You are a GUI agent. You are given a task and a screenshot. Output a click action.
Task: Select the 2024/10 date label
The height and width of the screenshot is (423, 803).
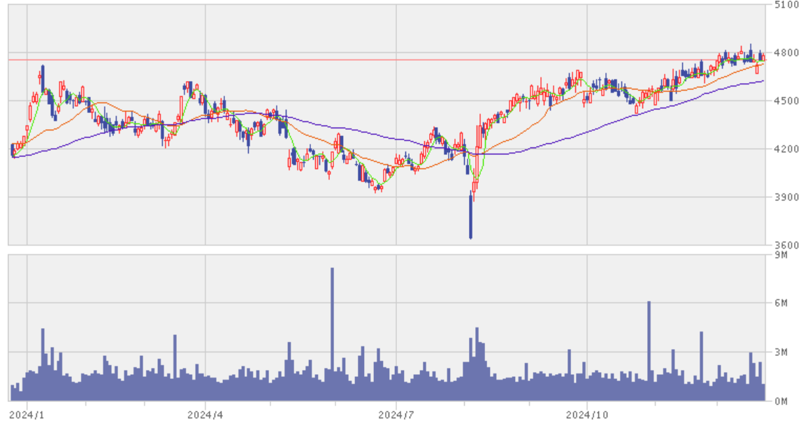(587, 415)
